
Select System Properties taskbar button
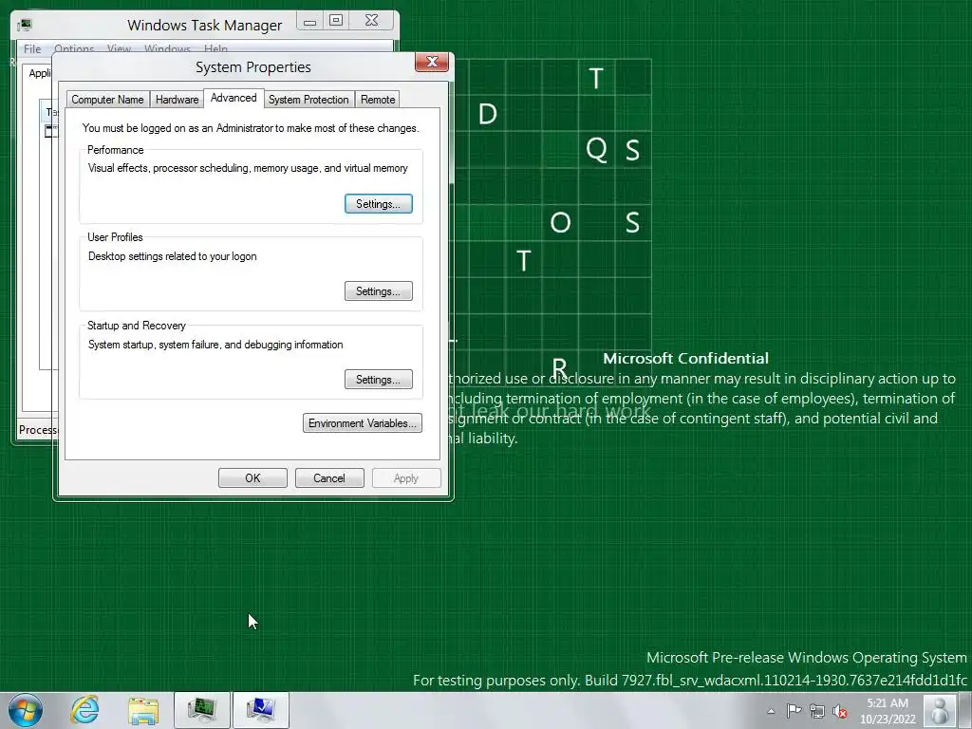pos(260,710)
